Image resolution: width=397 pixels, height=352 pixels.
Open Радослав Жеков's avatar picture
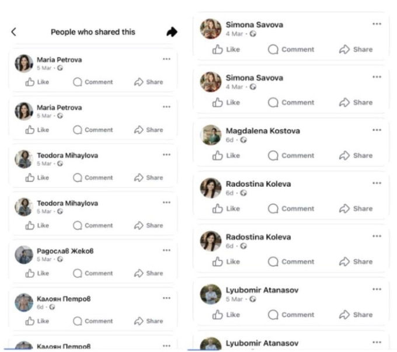click(x=24, y=255)
